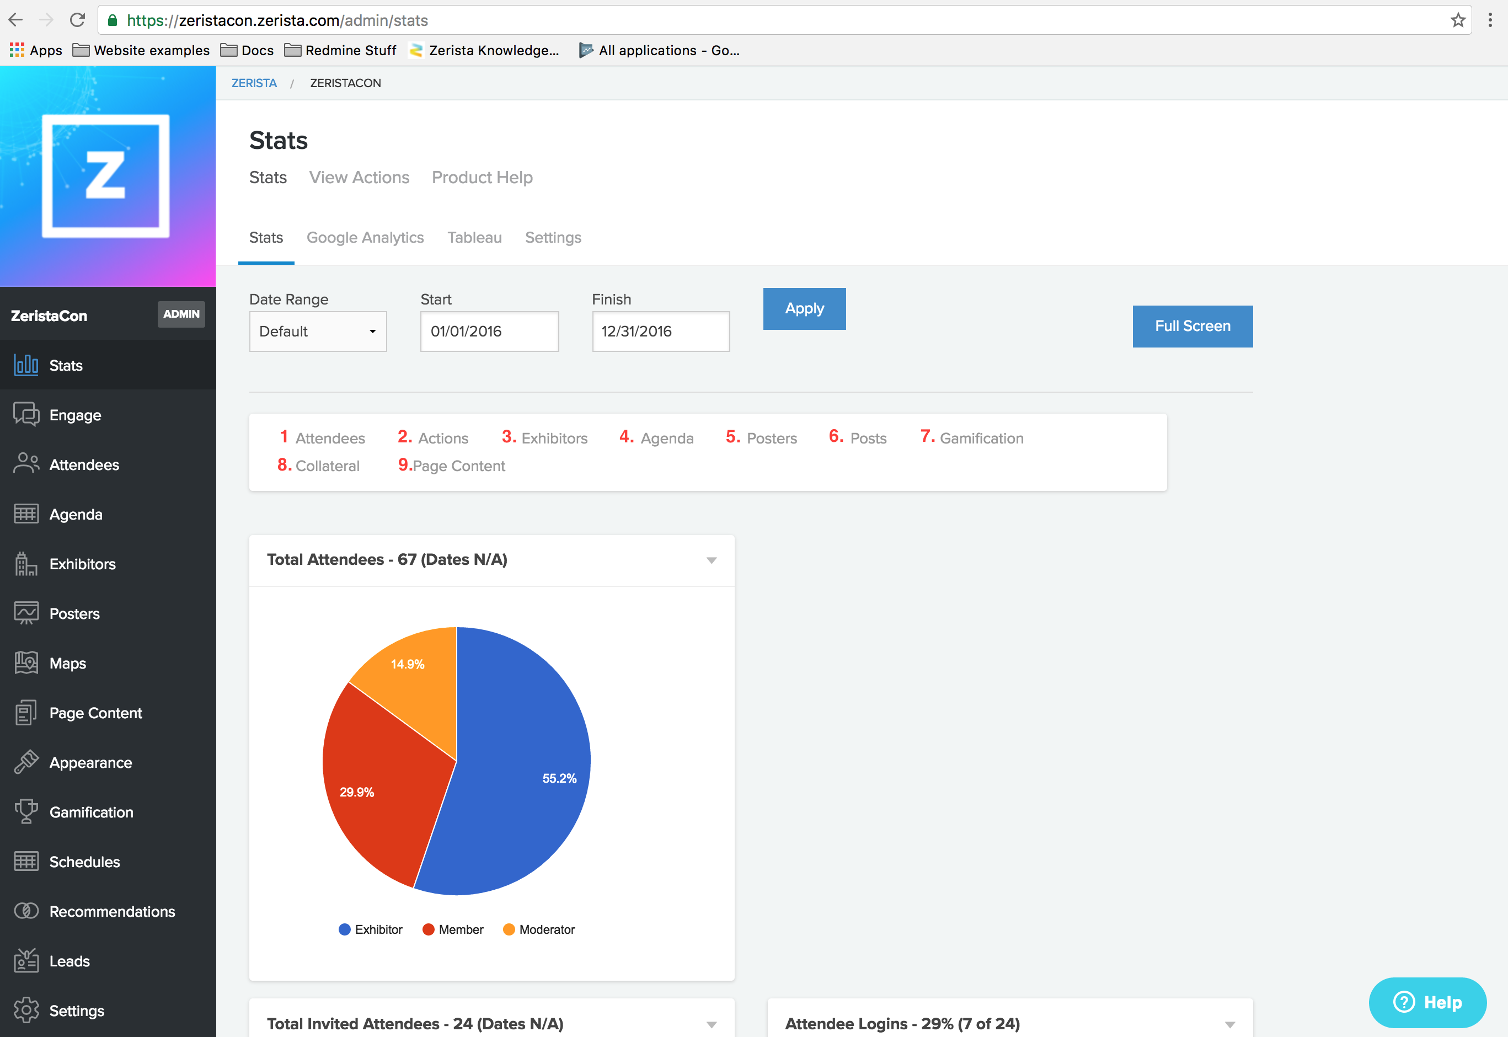Click the Engage chat bubbles icon

coord(26,415)
